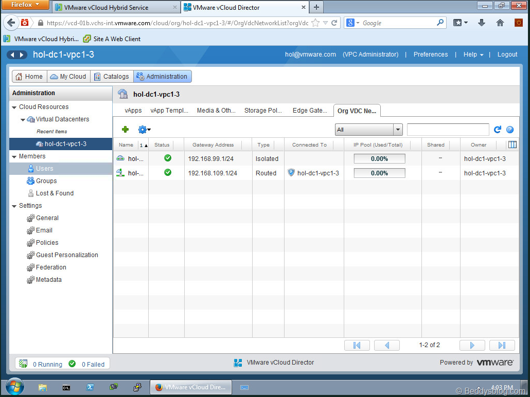This screenshot has height=397, width=530.
Task: Open the vApps tab
Action: [133, 111]
